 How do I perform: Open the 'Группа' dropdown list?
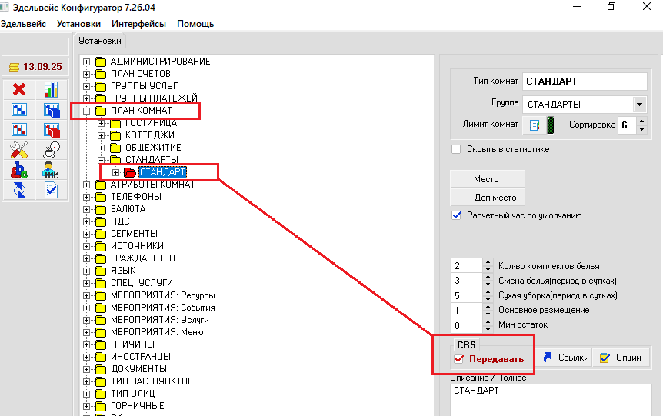(639, 104)
